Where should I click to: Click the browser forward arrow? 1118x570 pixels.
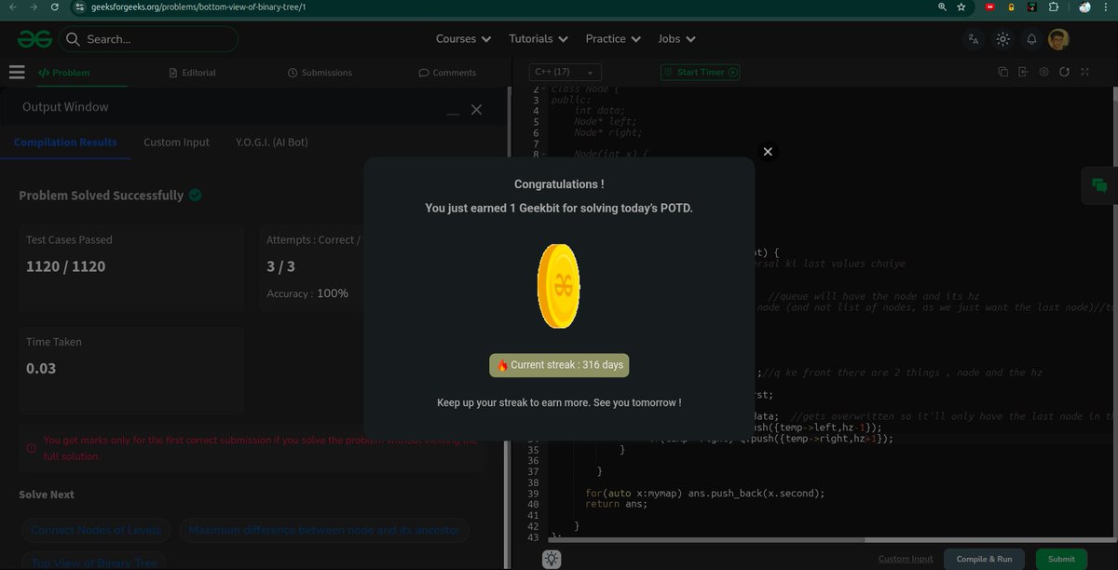34,7
